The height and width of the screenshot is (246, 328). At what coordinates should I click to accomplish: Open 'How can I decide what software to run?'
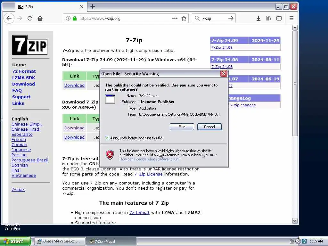(150, 159)
